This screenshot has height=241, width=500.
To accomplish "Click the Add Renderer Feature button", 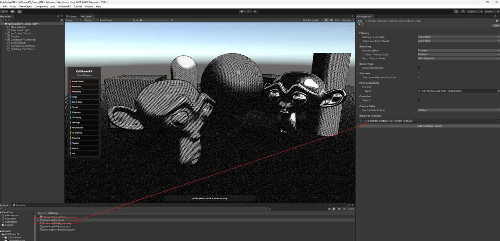I will pos(430,126).
